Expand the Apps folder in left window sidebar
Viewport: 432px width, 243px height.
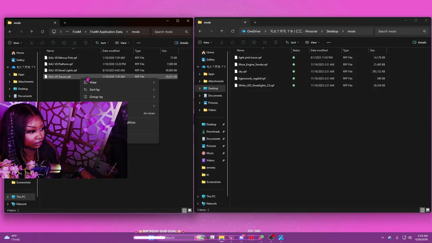coord(10,75)
